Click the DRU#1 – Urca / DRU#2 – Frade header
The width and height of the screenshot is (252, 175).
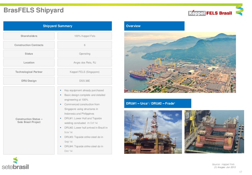coord(158,103)
